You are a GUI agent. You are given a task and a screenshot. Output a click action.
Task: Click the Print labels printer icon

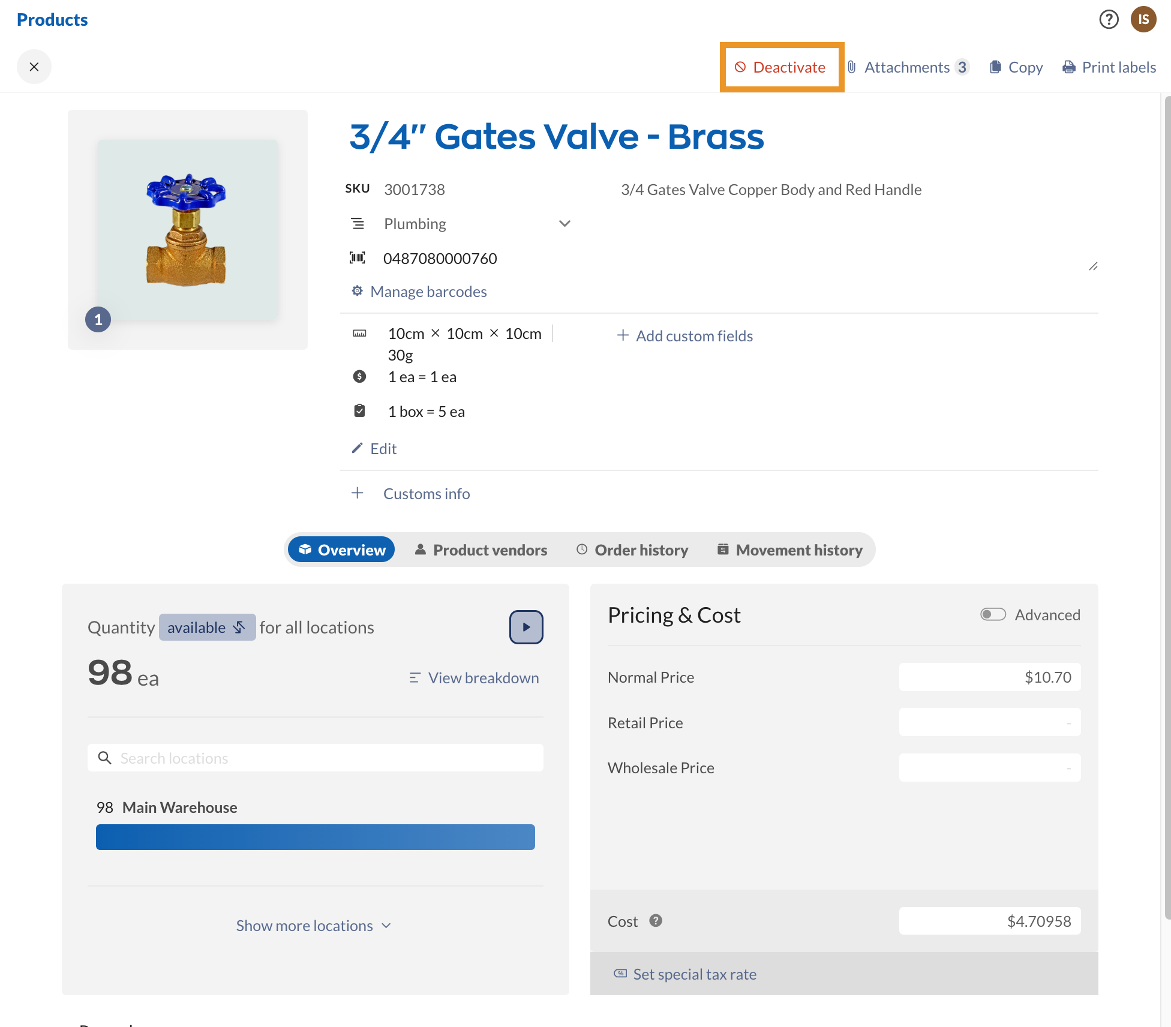(x=1068, y=67)
